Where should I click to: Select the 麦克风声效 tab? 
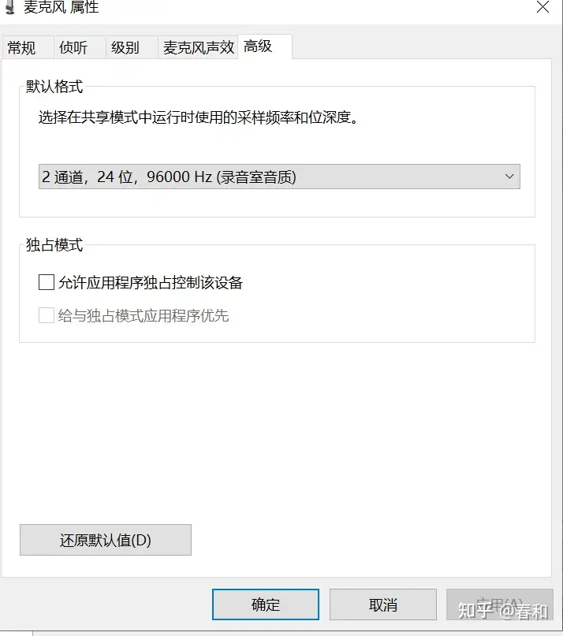198,47
